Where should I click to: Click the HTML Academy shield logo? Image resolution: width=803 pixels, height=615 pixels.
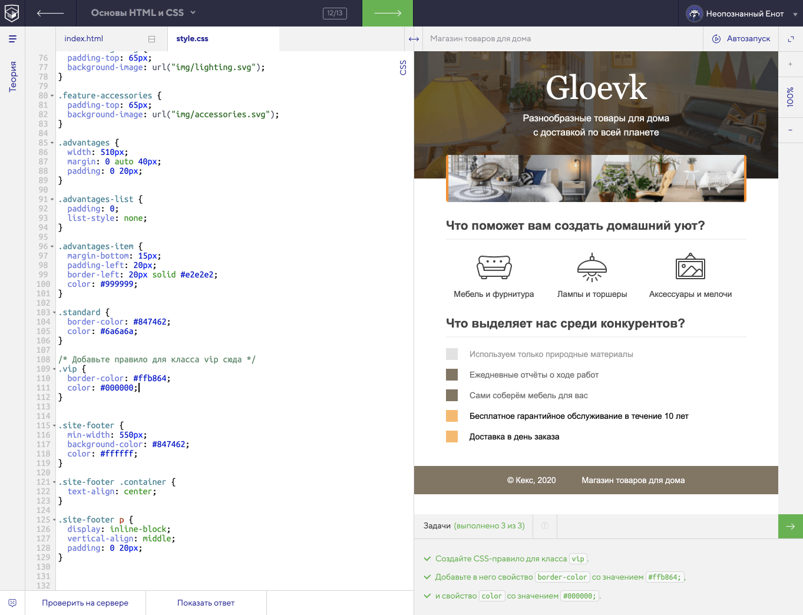coord(12,13)
